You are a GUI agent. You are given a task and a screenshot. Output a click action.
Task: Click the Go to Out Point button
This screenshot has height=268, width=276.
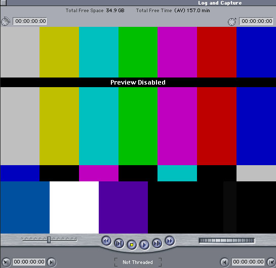[x=225, y=262]
